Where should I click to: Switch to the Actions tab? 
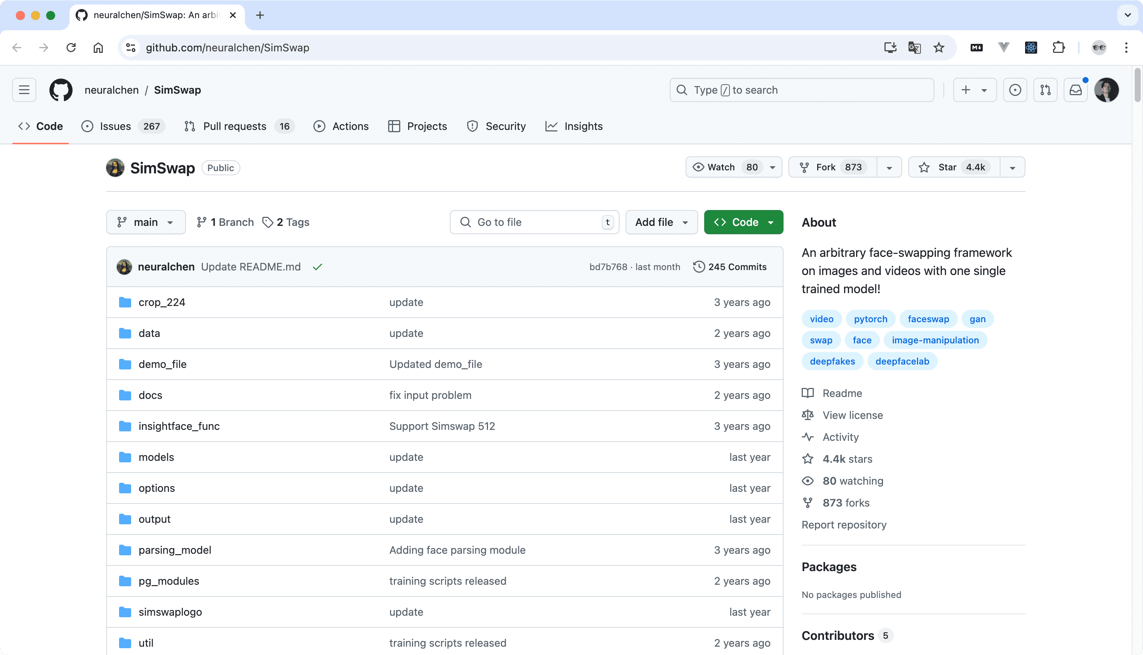[x=341, y=127]
